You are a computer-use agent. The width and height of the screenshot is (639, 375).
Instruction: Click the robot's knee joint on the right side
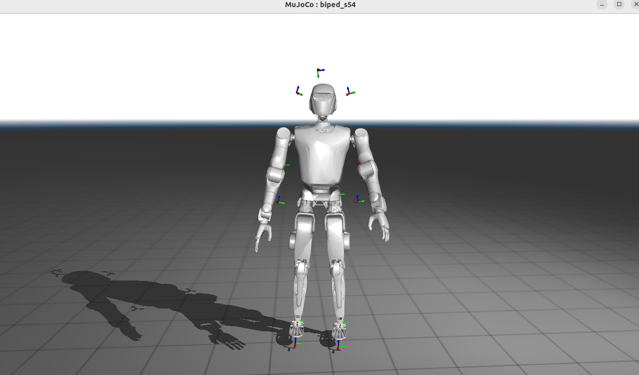(x=337, y=267)
